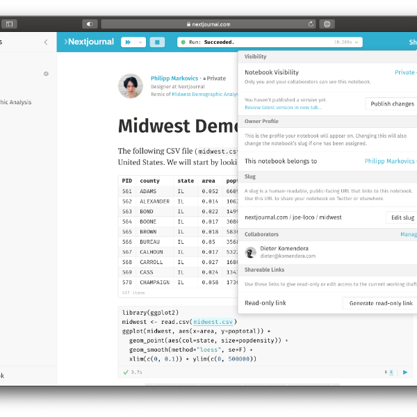This screenshot has height=417, width=417.
Task: Click the Share button in the top bar
Action: 413,42
